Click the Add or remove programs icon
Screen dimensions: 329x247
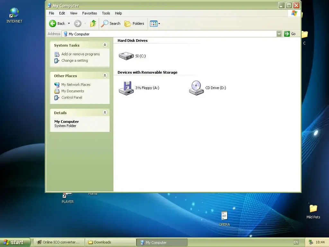[57, 54]
